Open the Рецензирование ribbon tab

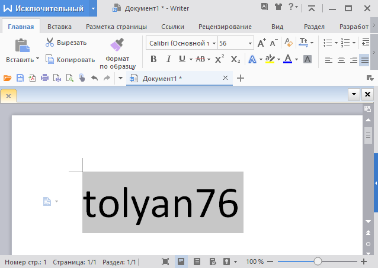(225, 27)
